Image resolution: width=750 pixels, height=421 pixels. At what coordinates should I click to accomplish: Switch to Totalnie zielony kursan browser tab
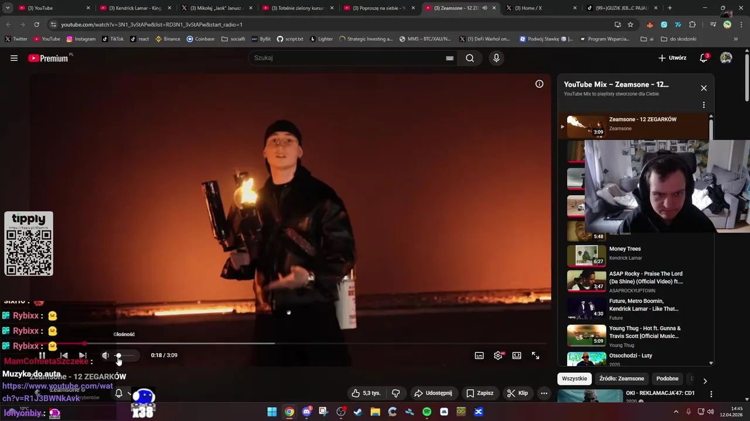coord(298,8)
